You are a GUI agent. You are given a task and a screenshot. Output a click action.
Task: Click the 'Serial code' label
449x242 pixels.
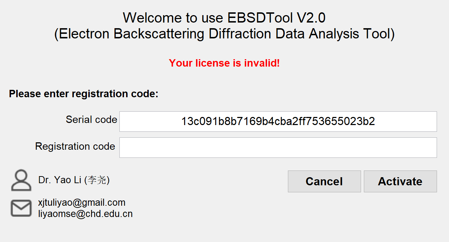(91, 120)
